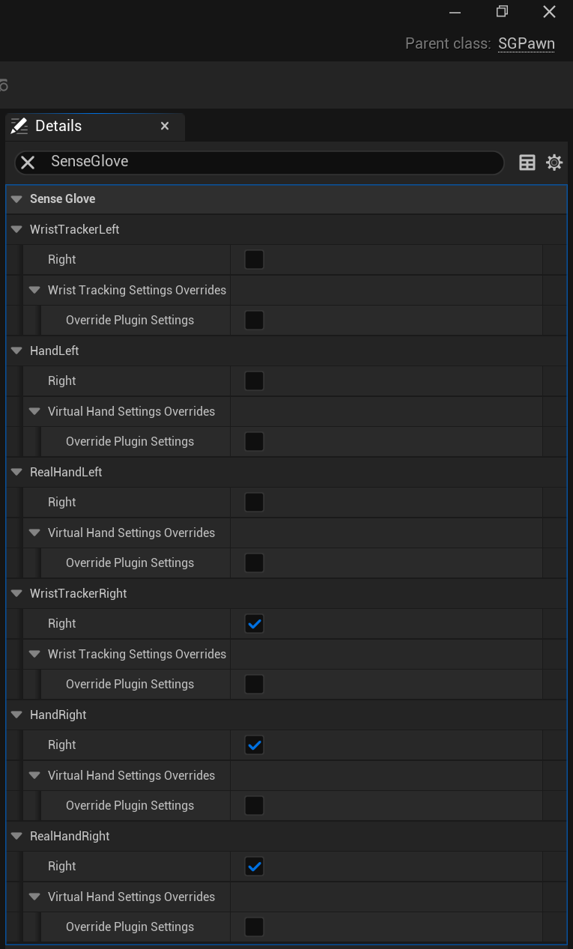The image size is (573, 949).
Task: Collapse the HandRight section
Action: (16, 715)
